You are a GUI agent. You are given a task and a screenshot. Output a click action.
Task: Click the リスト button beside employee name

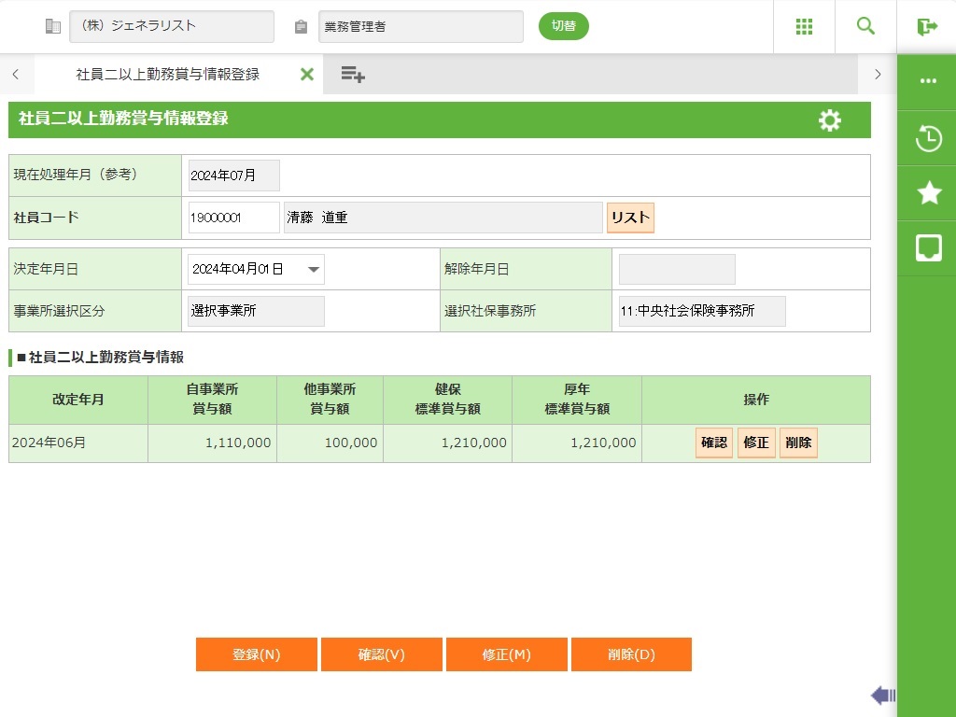pos(630,218)
